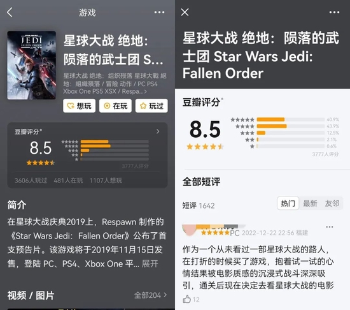Switch to the 友邻 reviews tab
This screenshot has width=350, height=310.
tap(332, 203)
